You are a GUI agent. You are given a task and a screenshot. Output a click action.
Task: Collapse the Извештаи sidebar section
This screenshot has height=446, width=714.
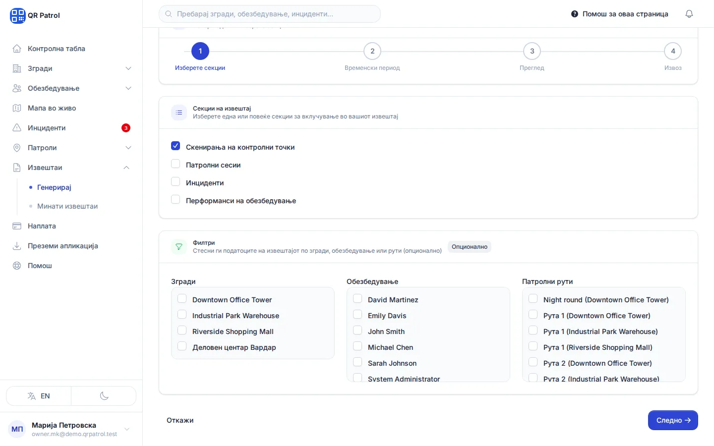coord(126,167)
